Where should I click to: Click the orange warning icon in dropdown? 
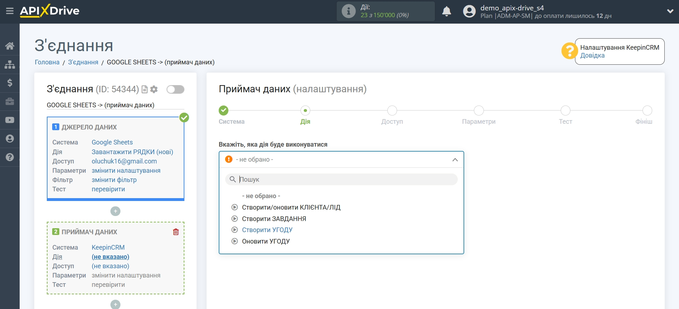[229, 160]
